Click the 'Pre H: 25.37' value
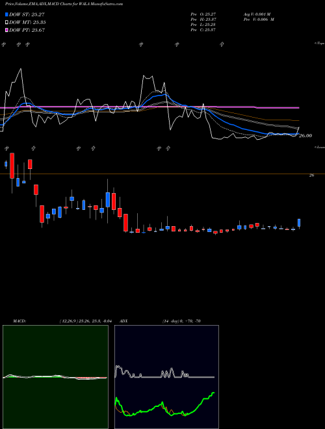 [203, 19]
